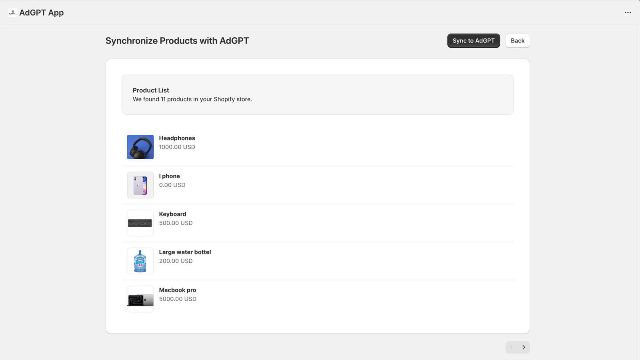This screenshot has height=360, width=640.
Task: Click the Synchronize Products with AdGPT title
Action: [x=177, y=41]
